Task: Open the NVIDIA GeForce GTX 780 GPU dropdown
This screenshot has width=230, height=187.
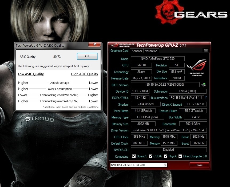Action: point(165,165)
